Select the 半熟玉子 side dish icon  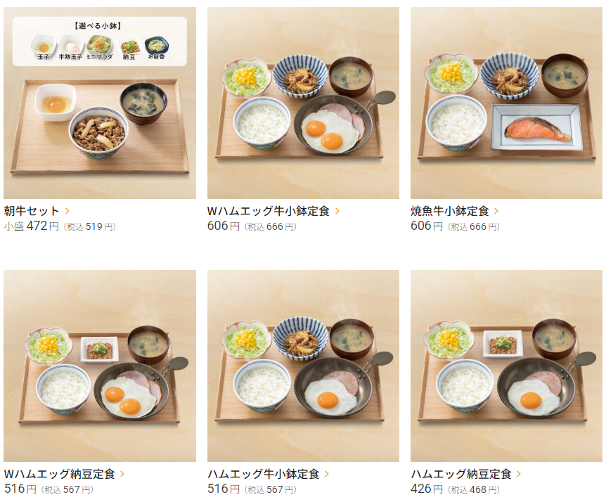(x=71, y=47)
